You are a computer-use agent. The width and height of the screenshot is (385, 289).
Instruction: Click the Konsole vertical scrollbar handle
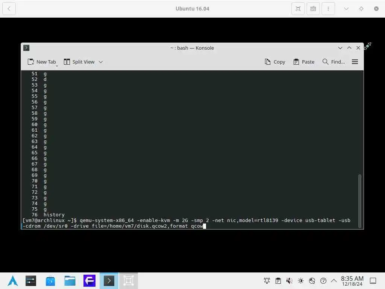360,201
